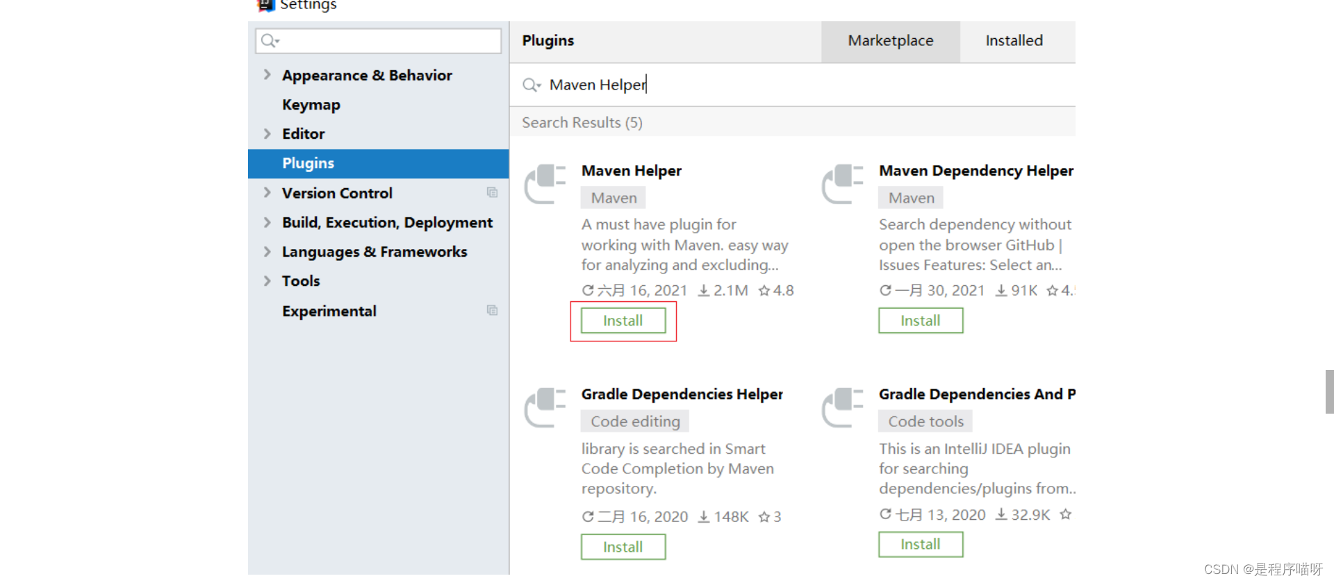Viewport: 1334px width, 583px height.
Task: Install the Gradle Dependencies And P plugin
Action: [921, 544]
